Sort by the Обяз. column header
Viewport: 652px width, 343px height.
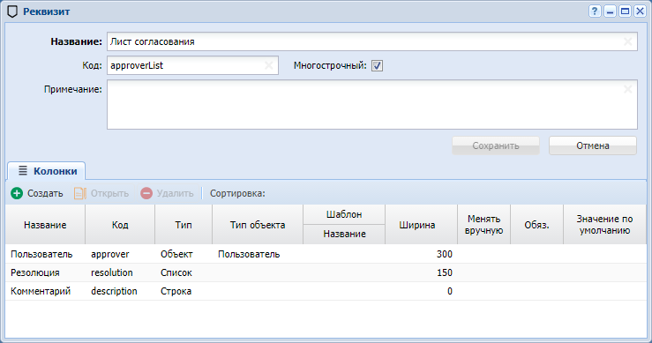point(536,225)
